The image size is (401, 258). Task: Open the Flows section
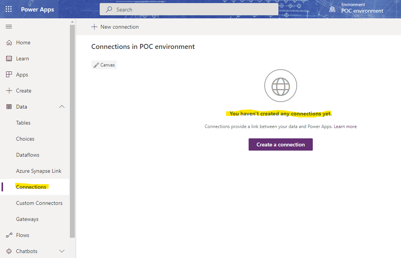tap(21, 235)
